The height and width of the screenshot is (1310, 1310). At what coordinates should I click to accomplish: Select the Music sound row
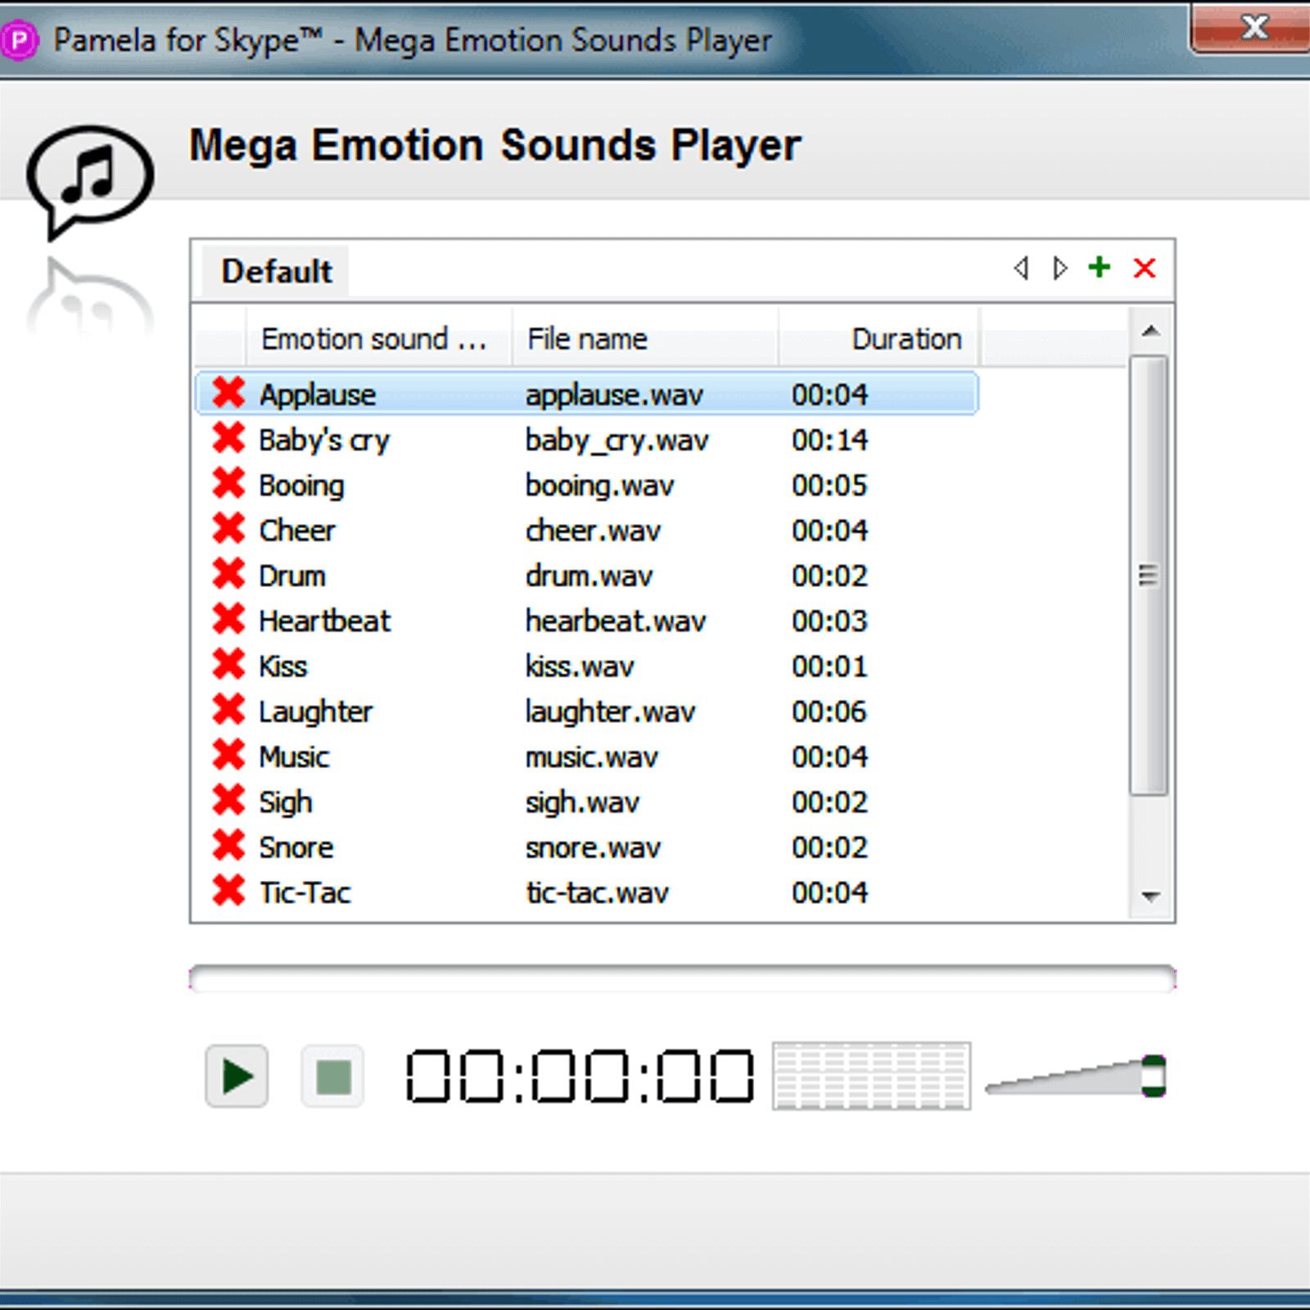587,756
